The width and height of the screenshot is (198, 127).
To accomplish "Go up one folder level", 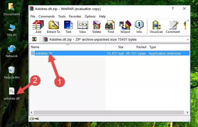I will (34, 39).
